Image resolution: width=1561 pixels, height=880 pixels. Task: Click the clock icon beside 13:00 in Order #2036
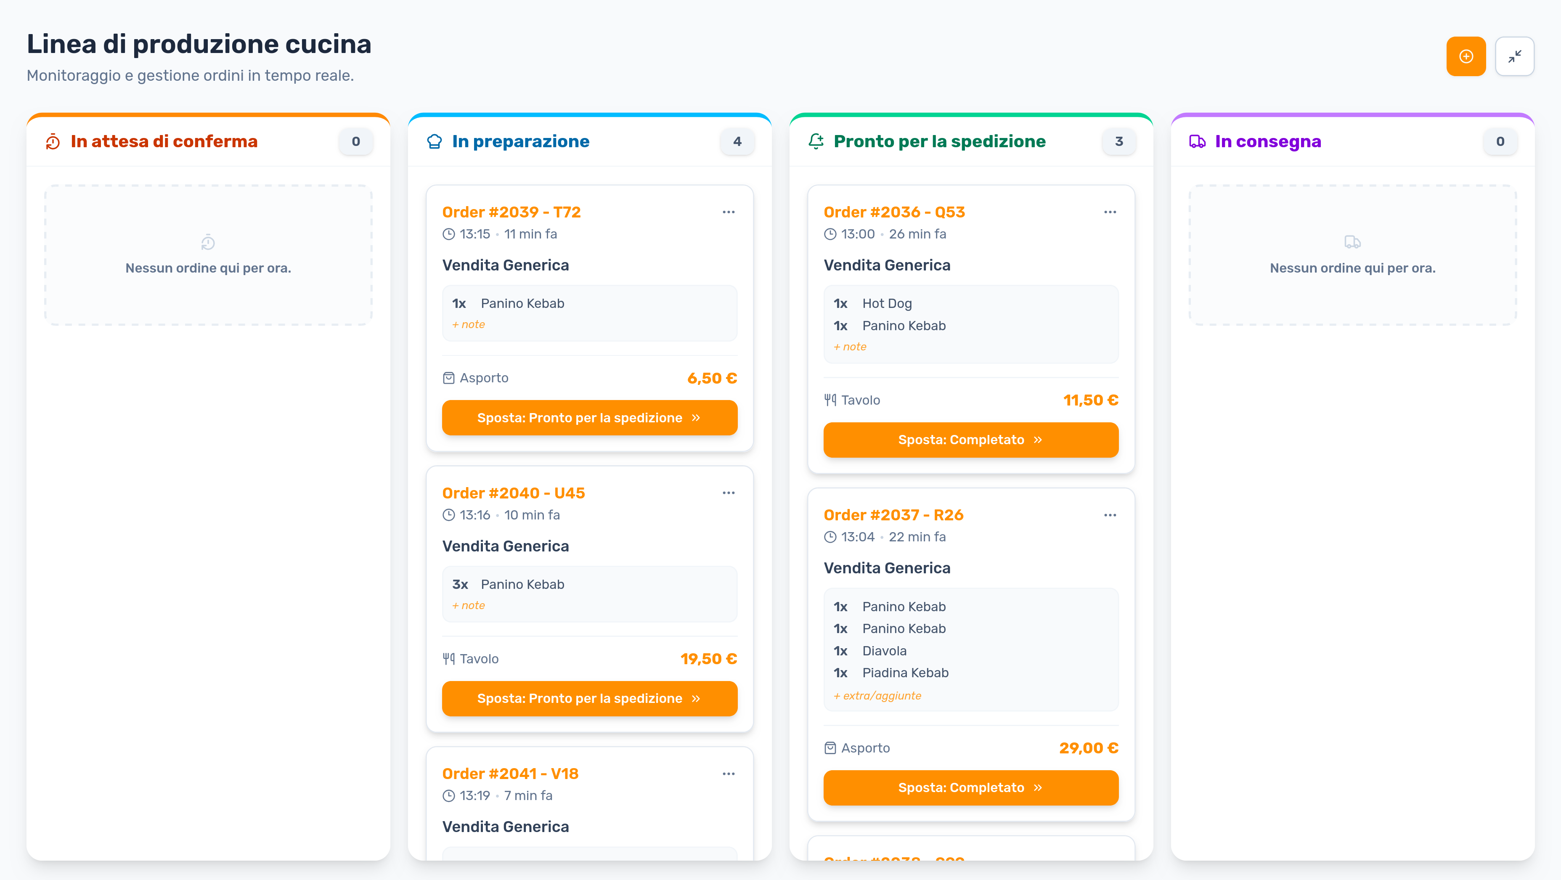pyautogui.click(x=830, y=234)
